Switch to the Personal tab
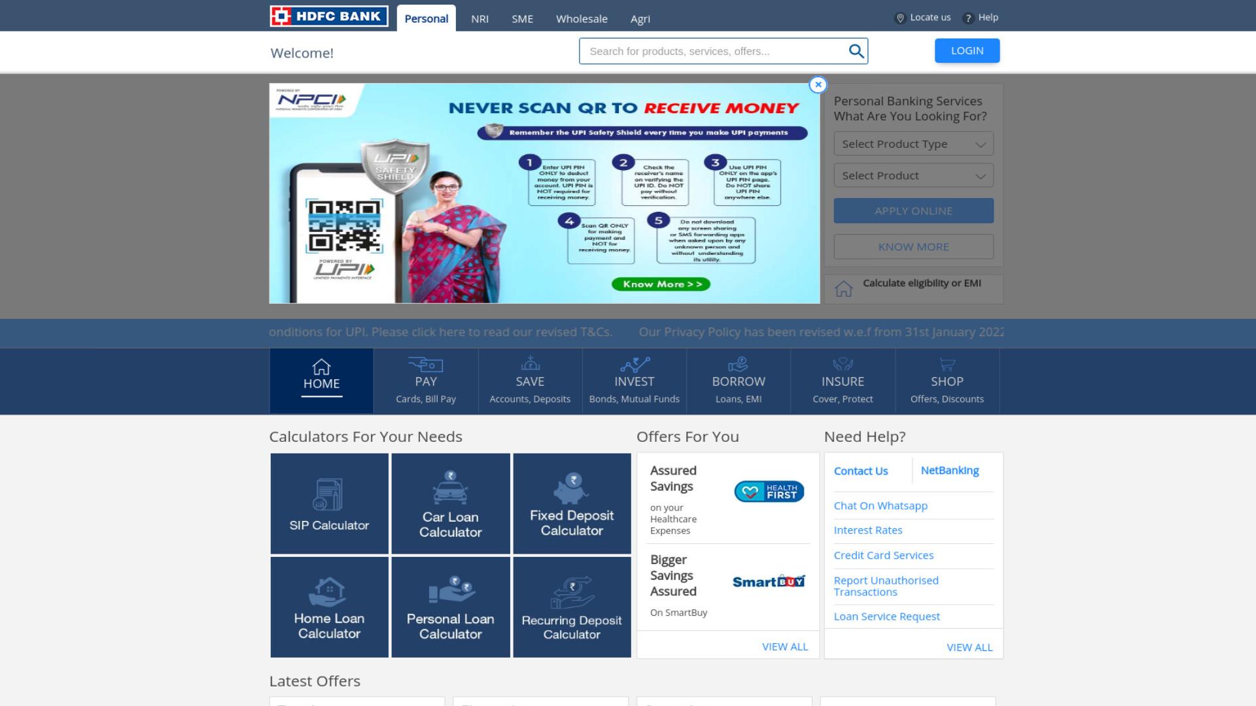This screenshot has height=706, width=1256. pyautogui.click(x=426, y=19)
